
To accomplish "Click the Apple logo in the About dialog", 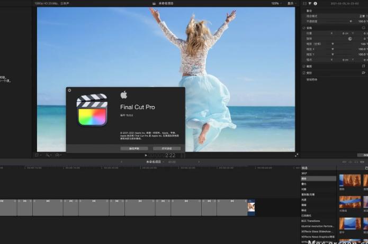I will (x=124, y=95).
